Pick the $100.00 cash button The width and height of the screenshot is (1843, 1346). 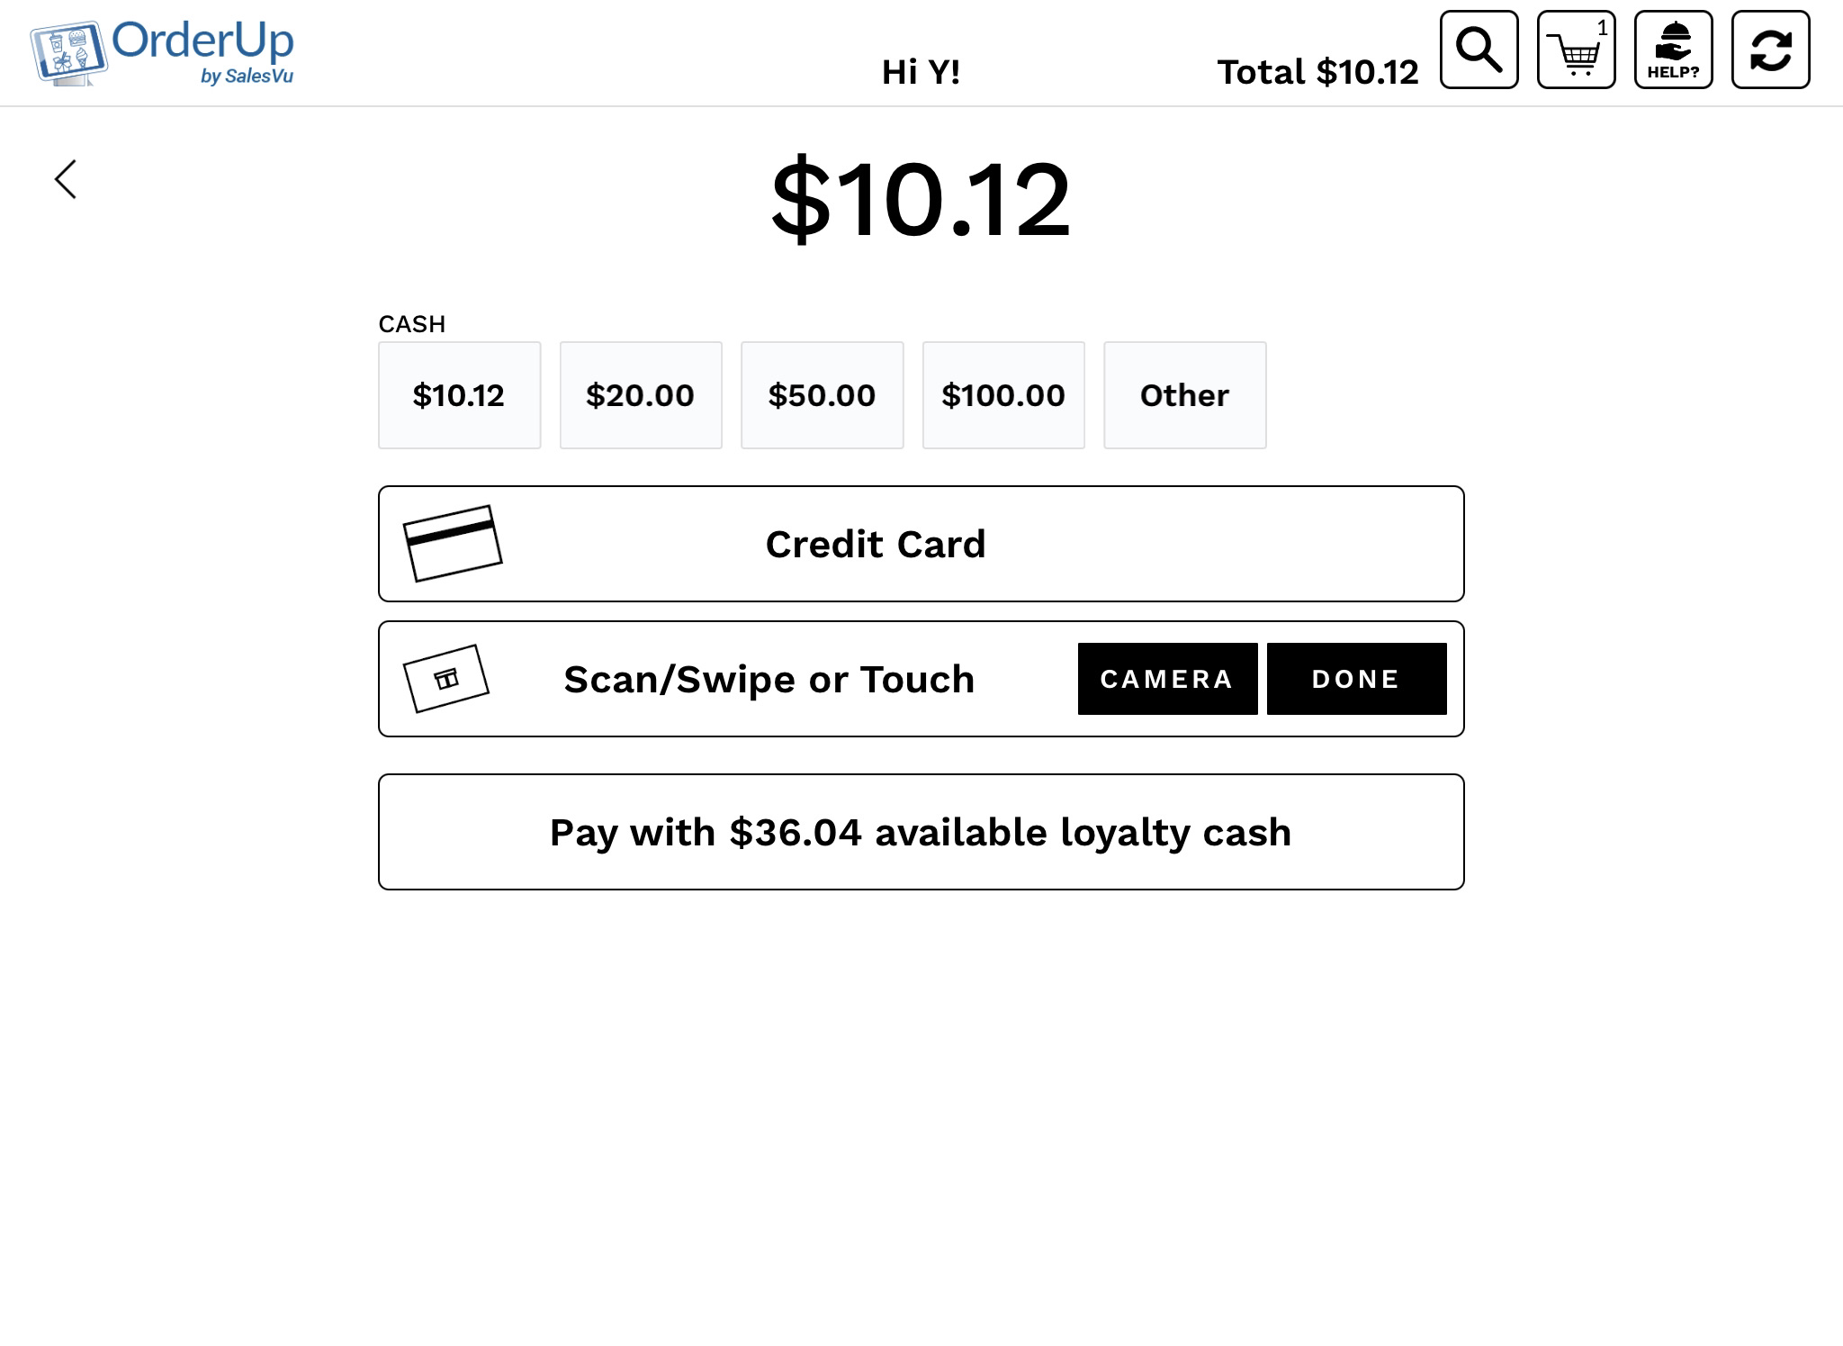[x=1003, y=394]
